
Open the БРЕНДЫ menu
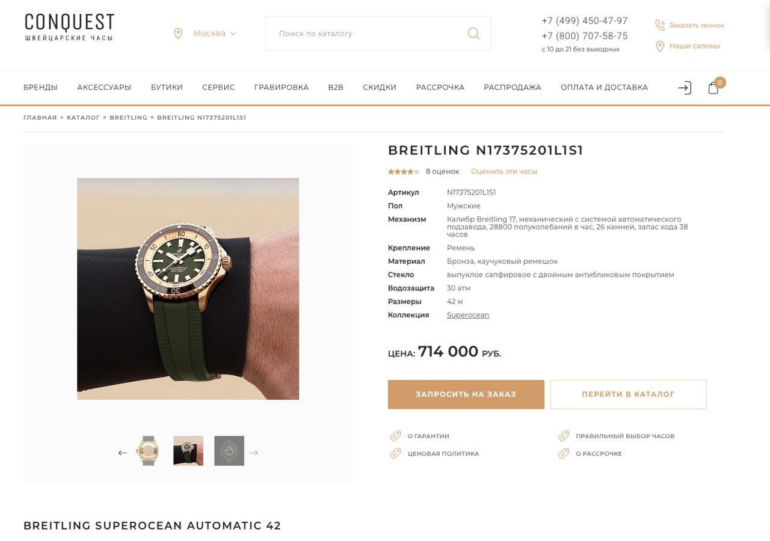(40, 87)
